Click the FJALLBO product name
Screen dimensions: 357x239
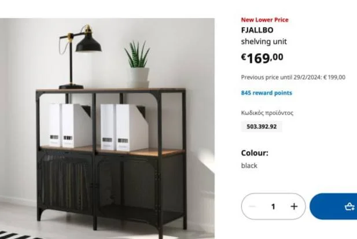(x=257, y=30)
